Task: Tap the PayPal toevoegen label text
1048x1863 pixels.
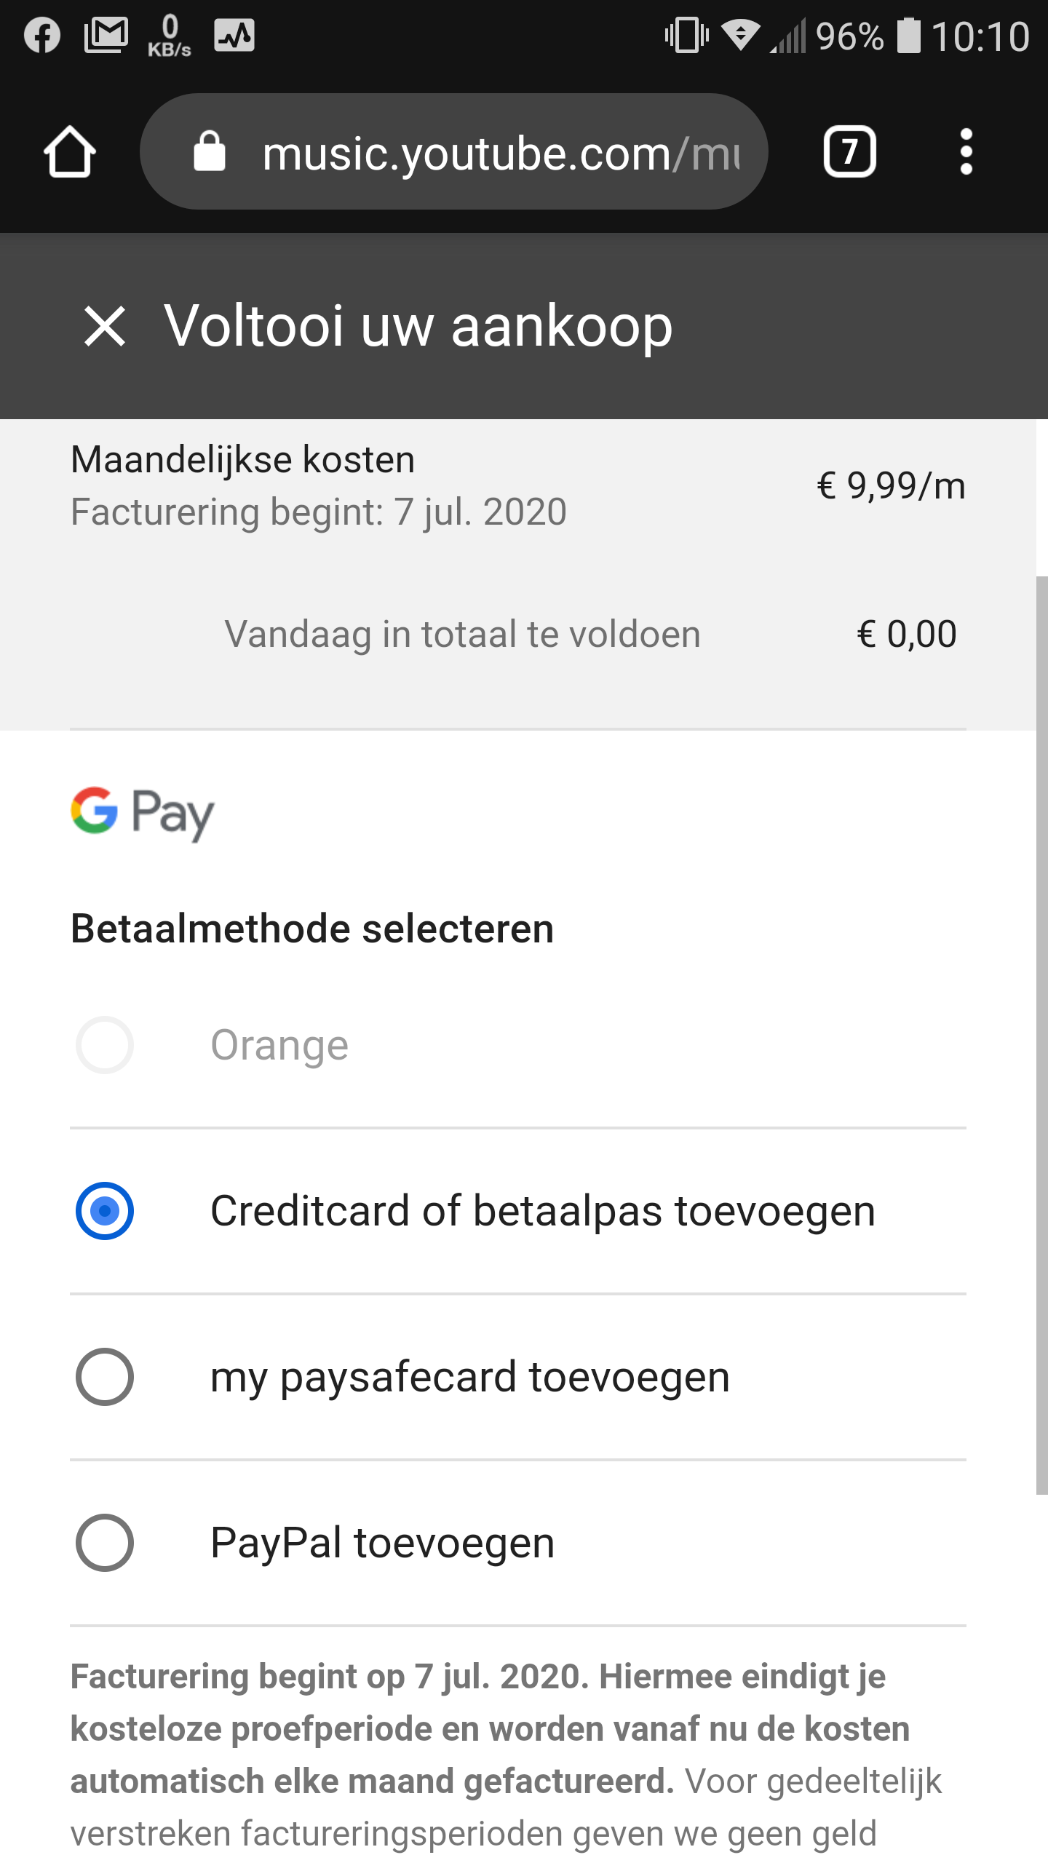Action: pos(383,1543)
